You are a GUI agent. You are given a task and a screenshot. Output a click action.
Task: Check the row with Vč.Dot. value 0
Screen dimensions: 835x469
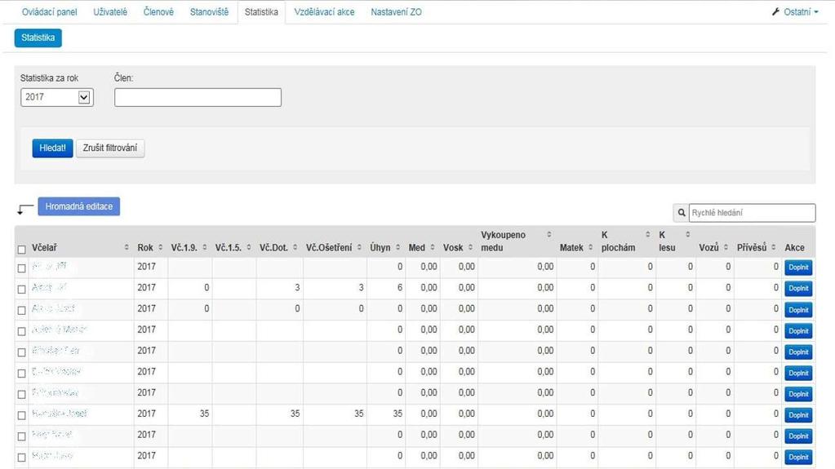click(x=22, y=310)
